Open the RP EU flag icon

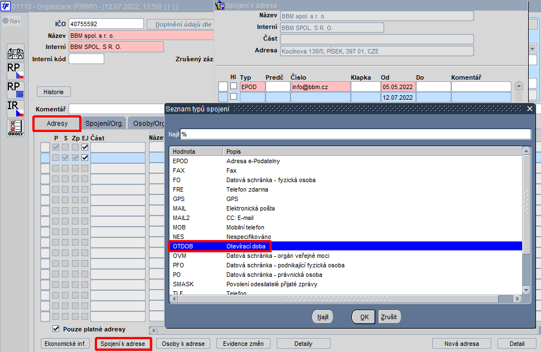click(16, 90)
